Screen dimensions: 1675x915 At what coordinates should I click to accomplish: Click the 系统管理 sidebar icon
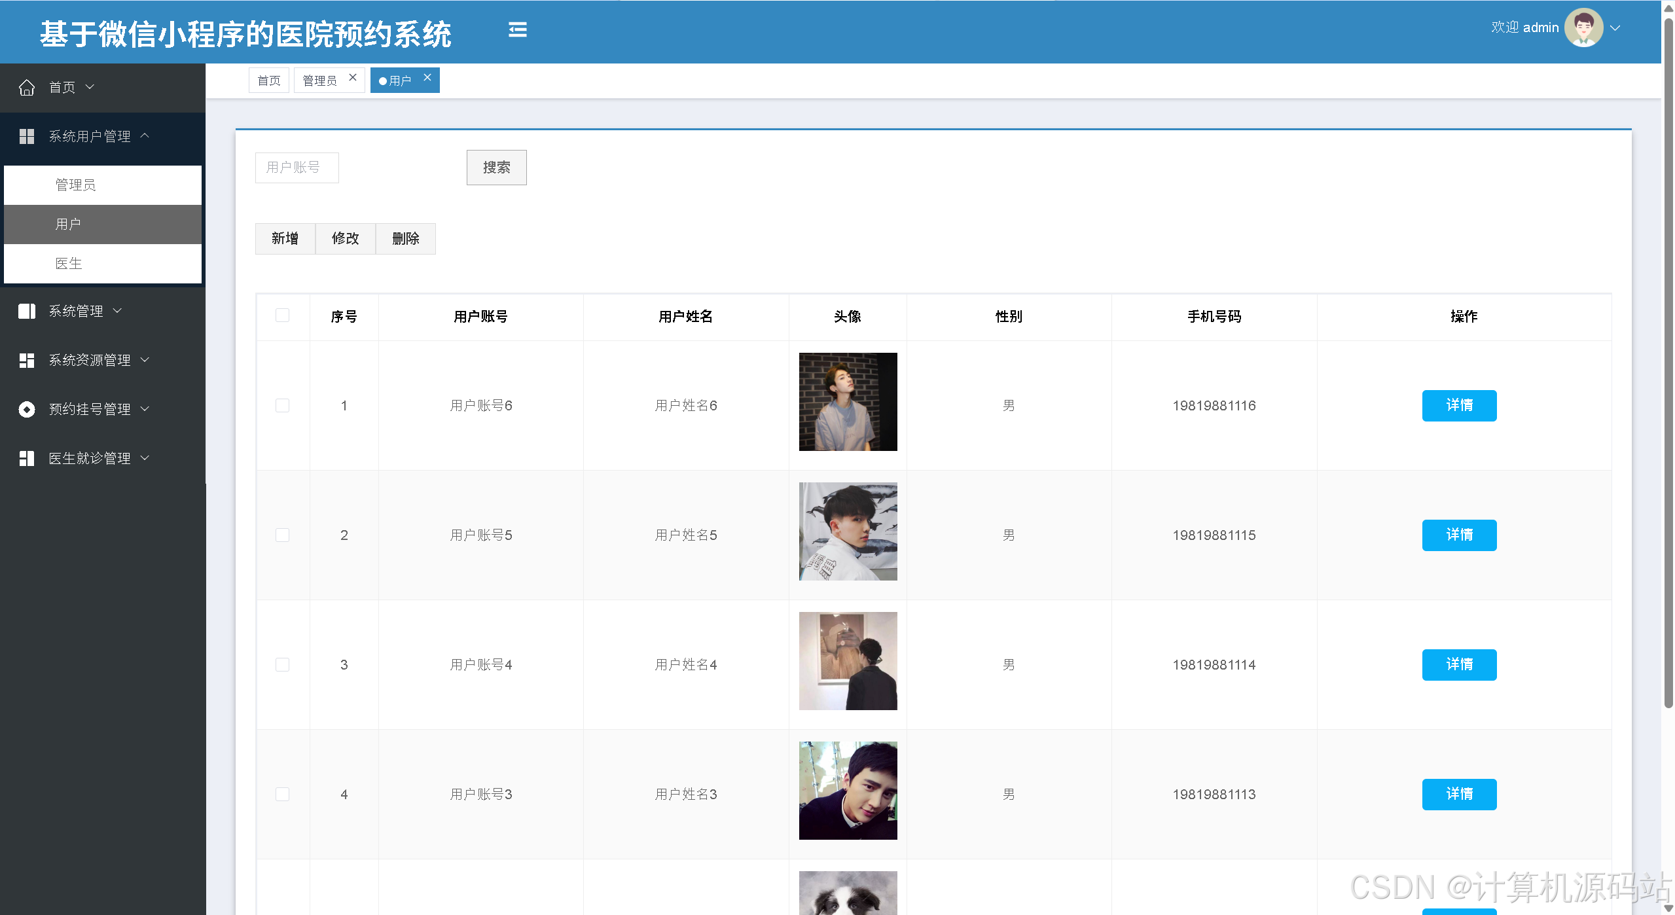tap(27, 311)
